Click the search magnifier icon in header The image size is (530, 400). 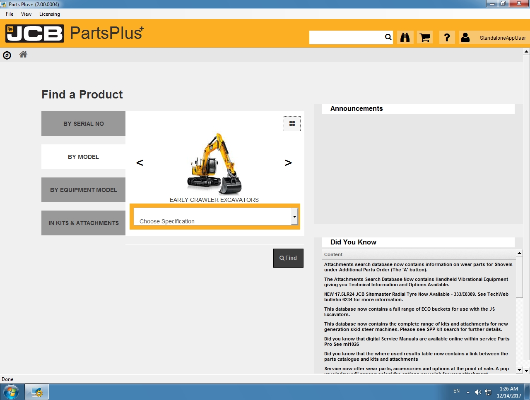click(388, 37)
